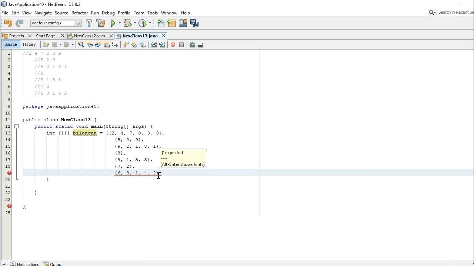Click Find Previous Occurrence icon
This screenshot has width=474, height=266.
[x=90, y=45]
